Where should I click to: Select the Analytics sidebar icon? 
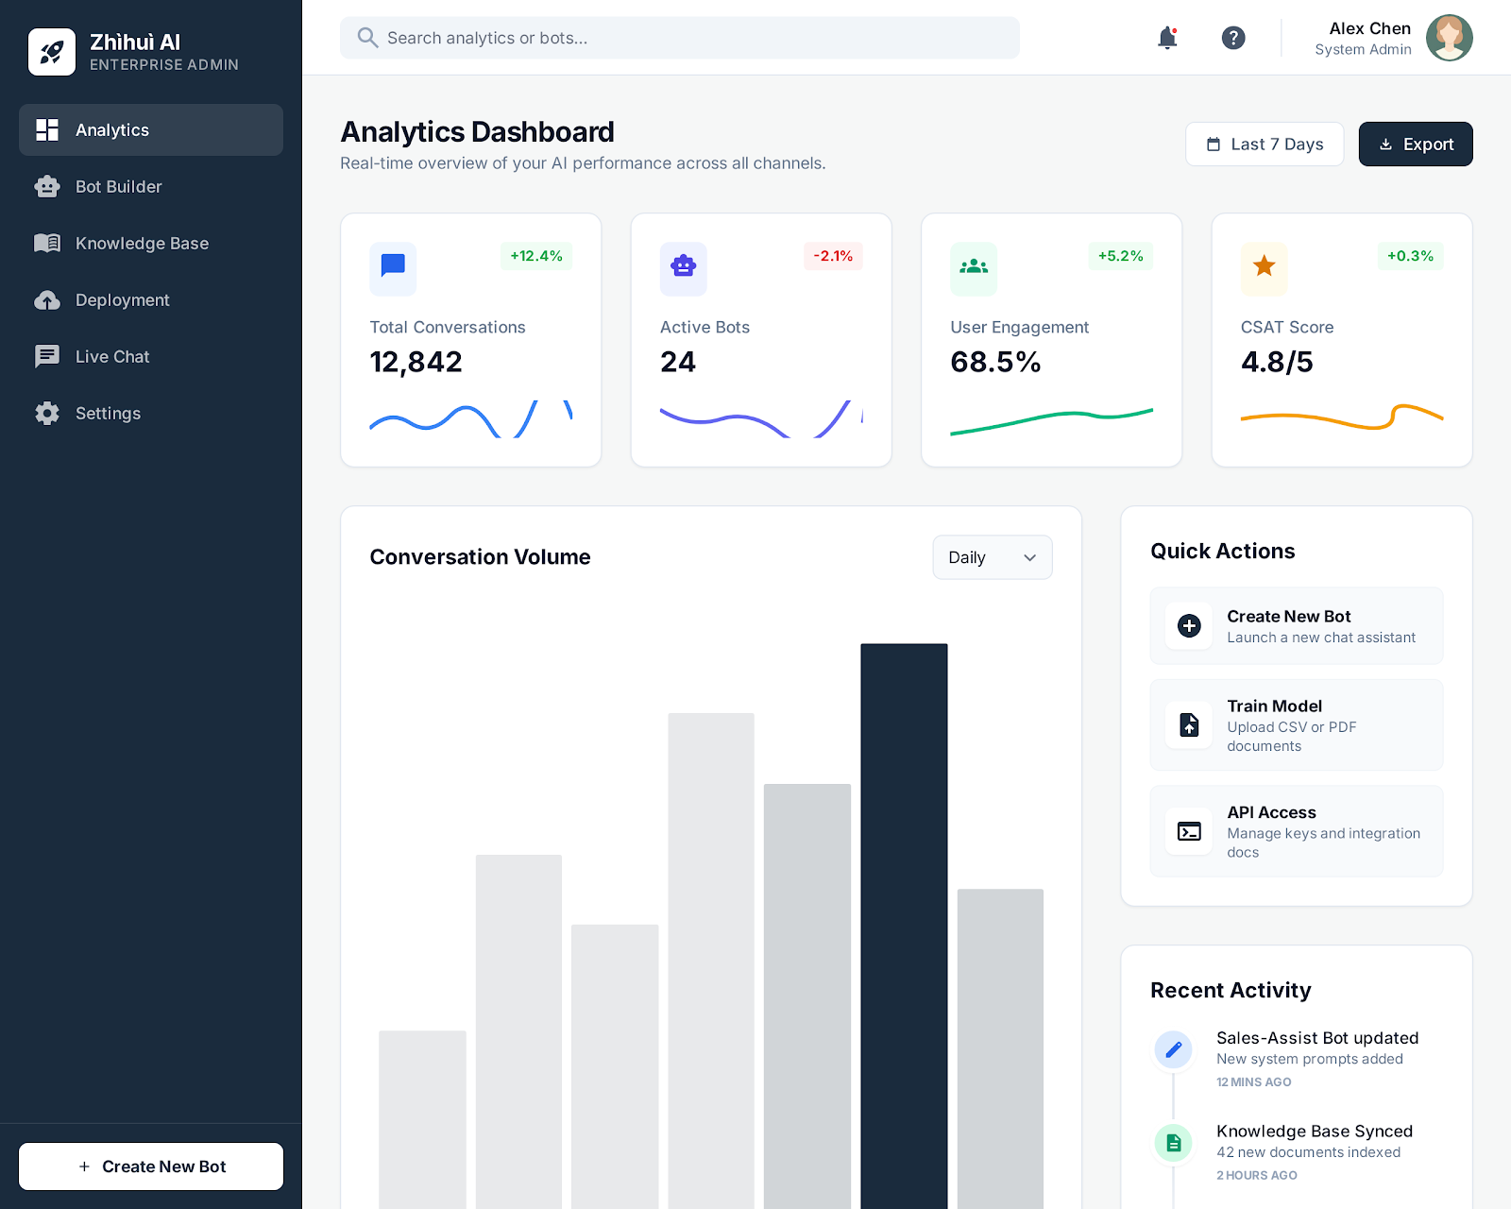click(x=47, y=129)
